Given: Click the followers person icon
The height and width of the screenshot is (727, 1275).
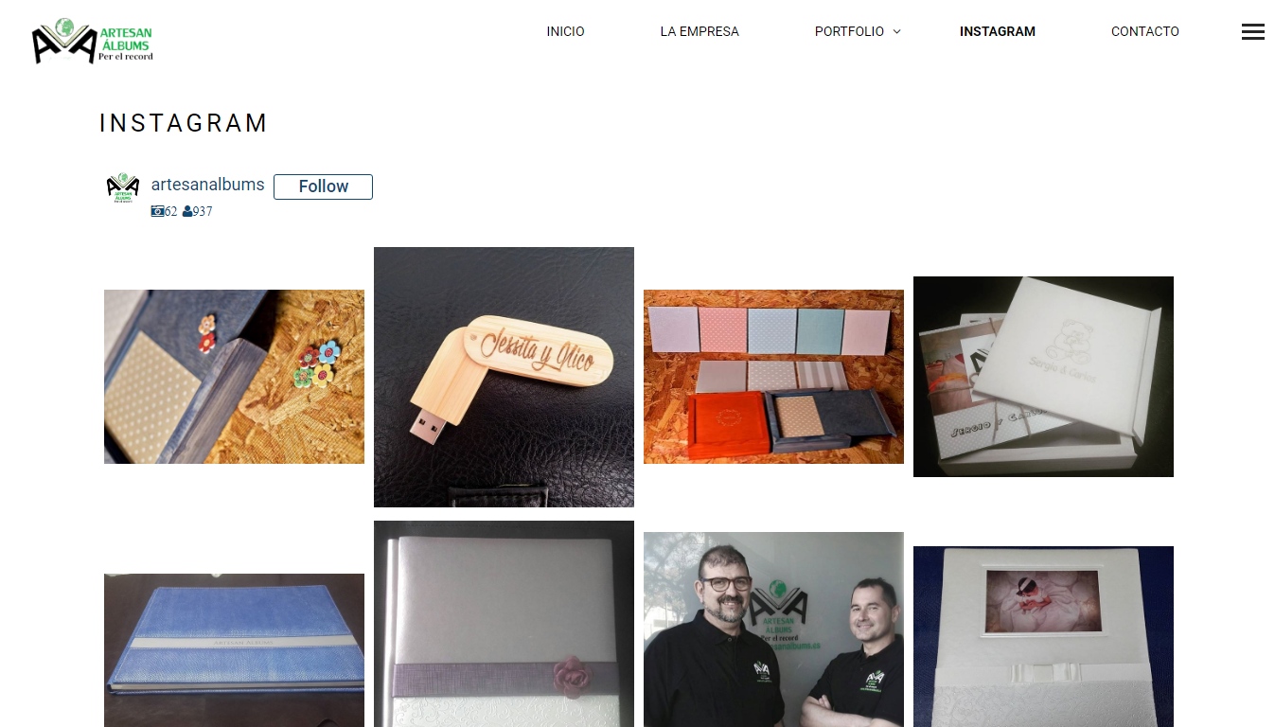Looking at the screenshot, I should [187, 211].
